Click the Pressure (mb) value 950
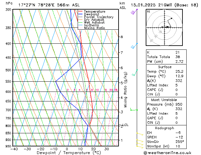The width and height of the screenshot is (201, 155). pos(179,104)
